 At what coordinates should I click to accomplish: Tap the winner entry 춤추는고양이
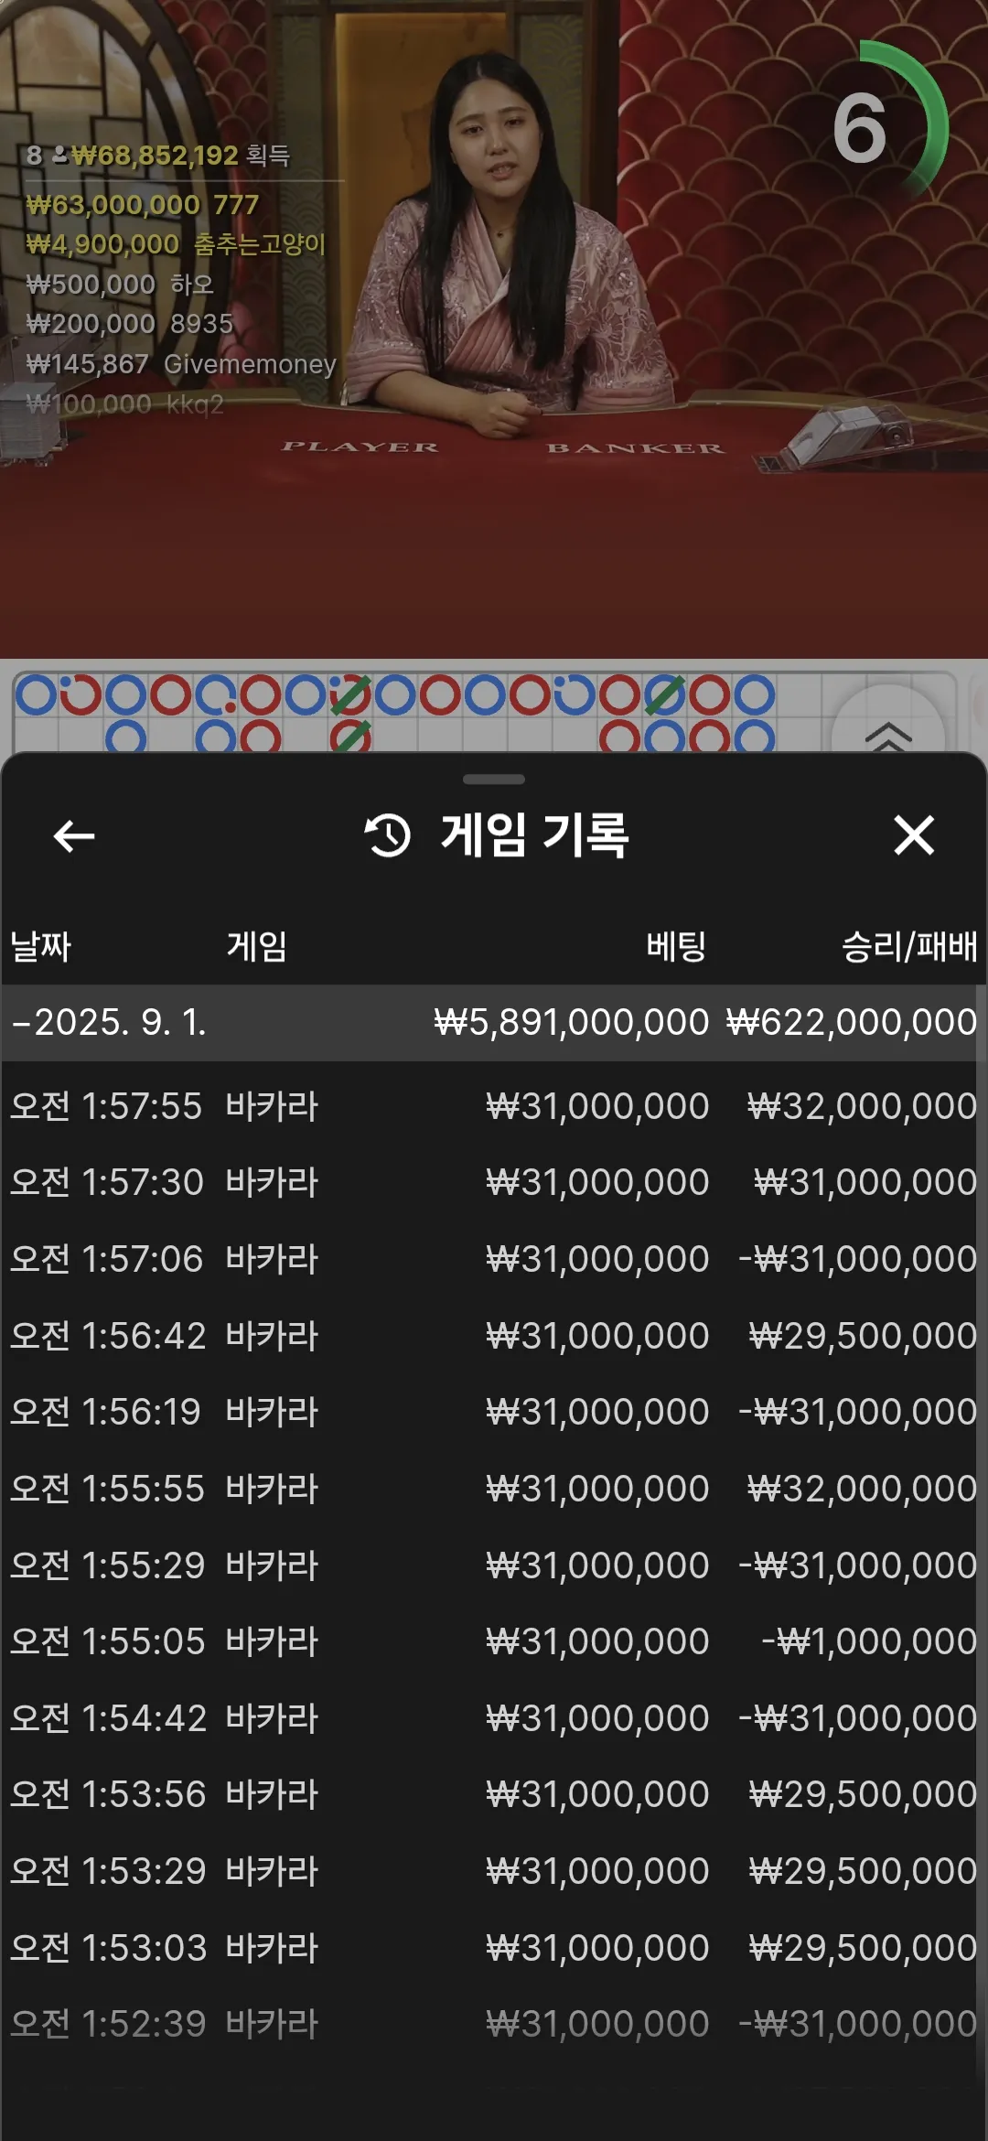176,244
